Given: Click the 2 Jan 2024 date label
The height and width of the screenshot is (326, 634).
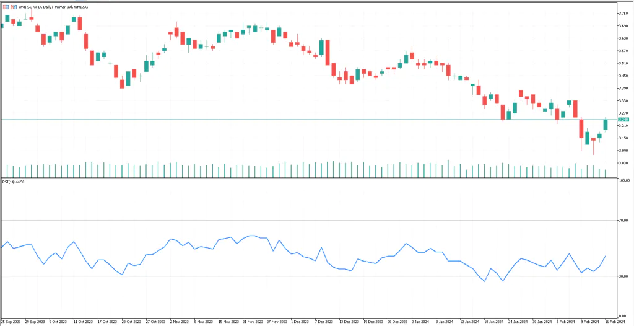Looking at the screenshot, I should click(420, 322).
